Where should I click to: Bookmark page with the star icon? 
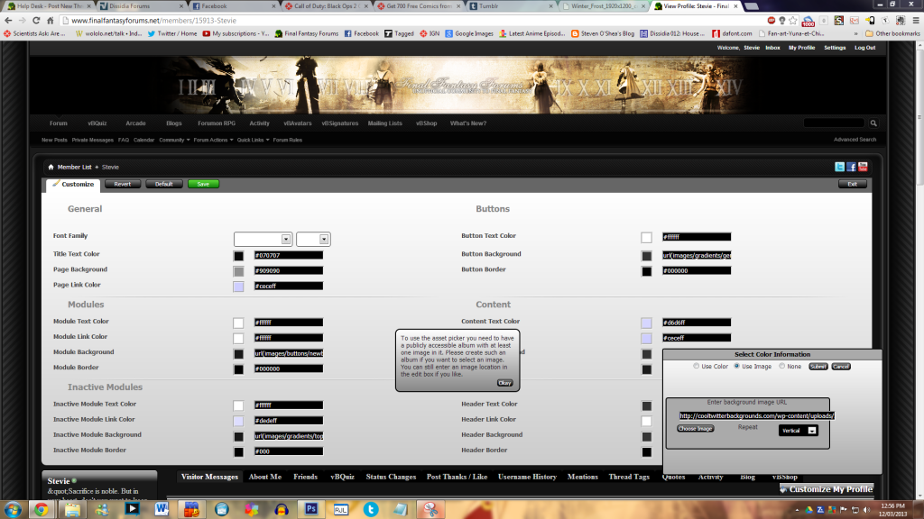(x=793, y=21)
